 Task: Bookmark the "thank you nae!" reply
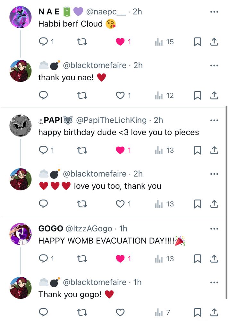coord(198,95)
